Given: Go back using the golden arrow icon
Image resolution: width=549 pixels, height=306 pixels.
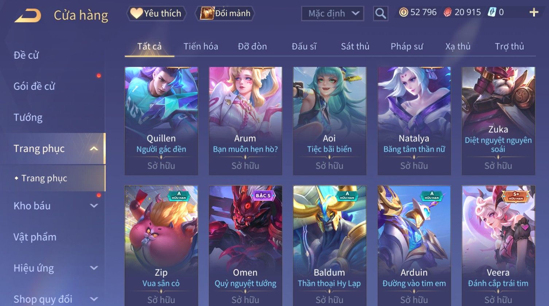Looking at the screenshot, I should tap(28, 16).
